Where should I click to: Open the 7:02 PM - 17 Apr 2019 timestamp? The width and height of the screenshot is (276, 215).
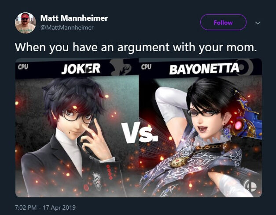[x=45, y=207]
